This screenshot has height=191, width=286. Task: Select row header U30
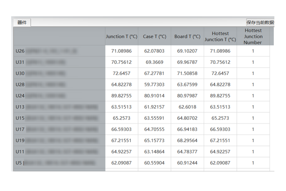(x=59, y=73)
